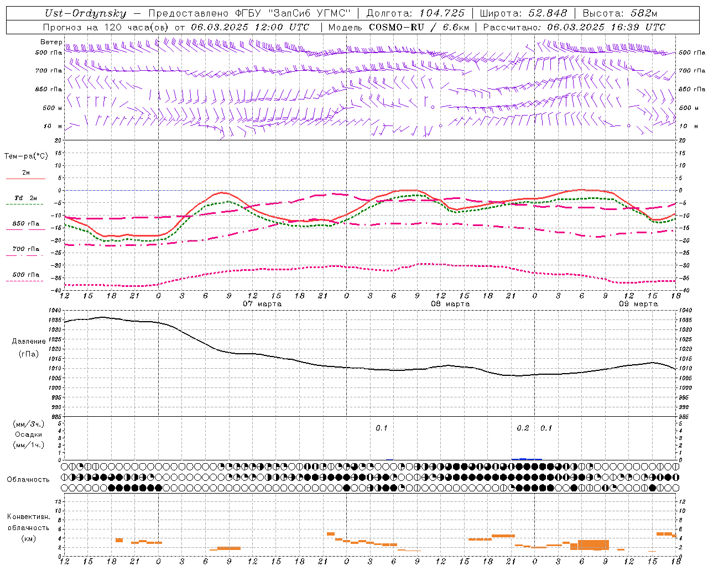The image size is (708, 566).
Task: Select the Модель COSMO-RU / 6.6км text
Action: pyautogui.click(x=399, y=27)
